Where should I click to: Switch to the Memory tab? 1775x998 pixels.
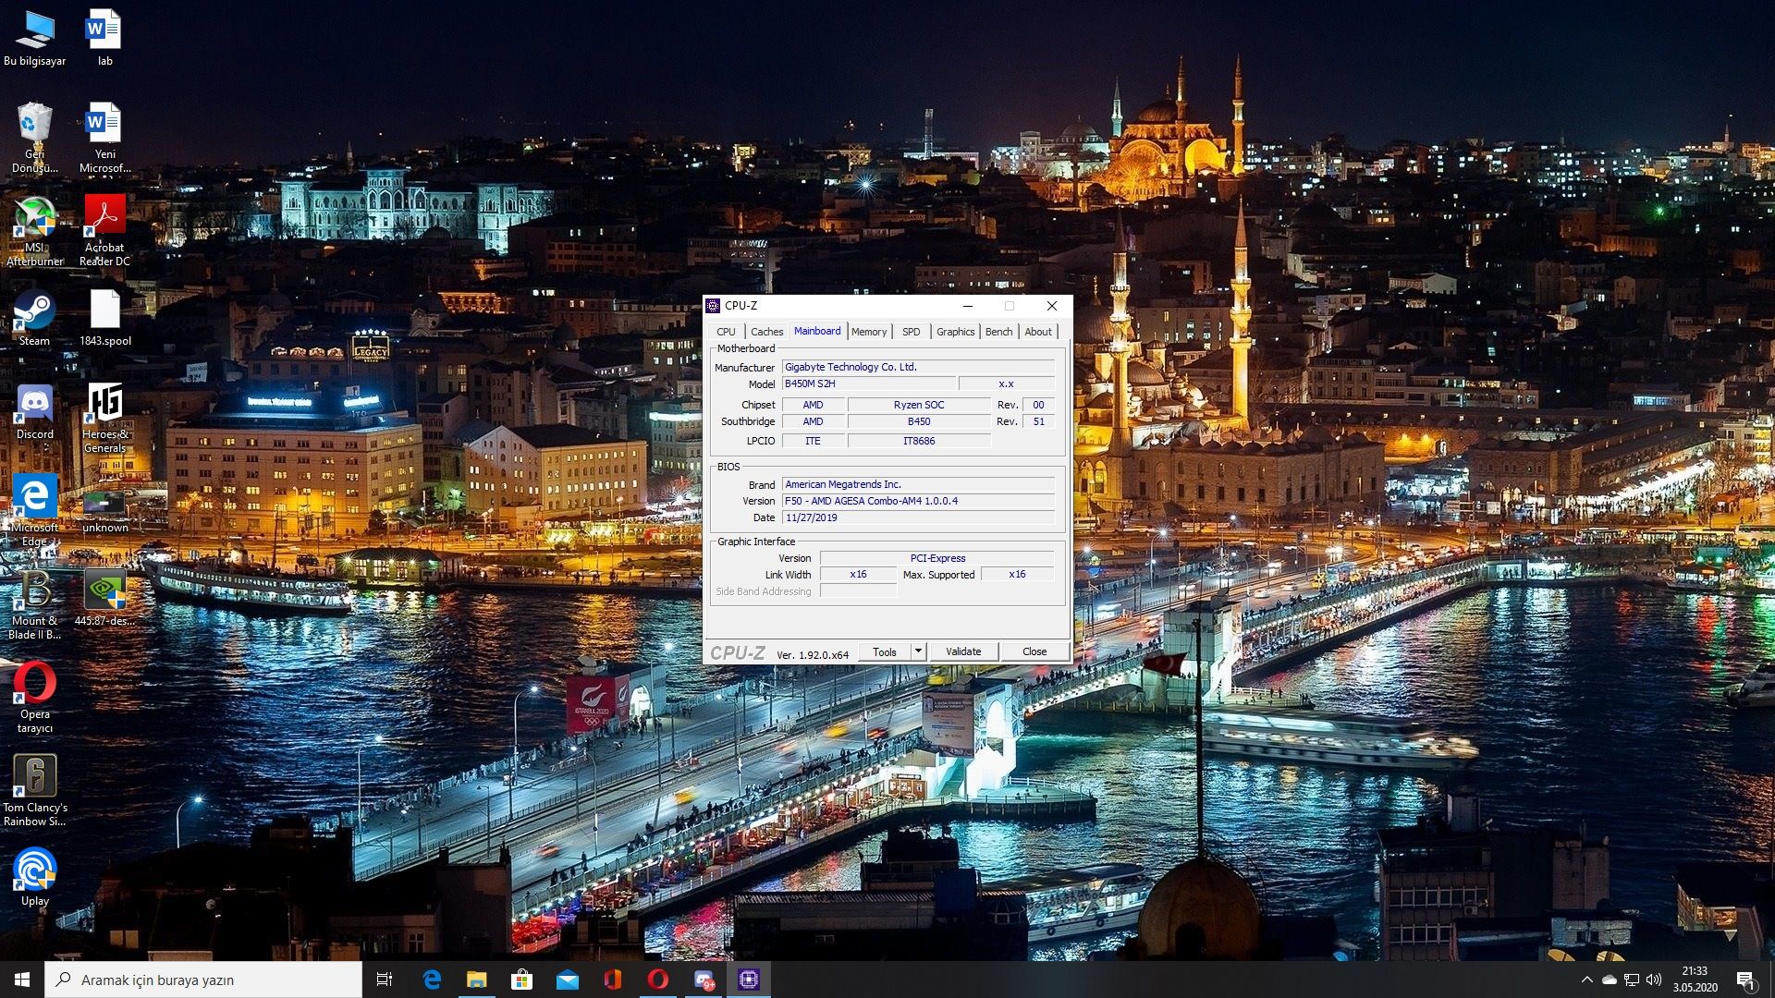click(x=868, y=332)
